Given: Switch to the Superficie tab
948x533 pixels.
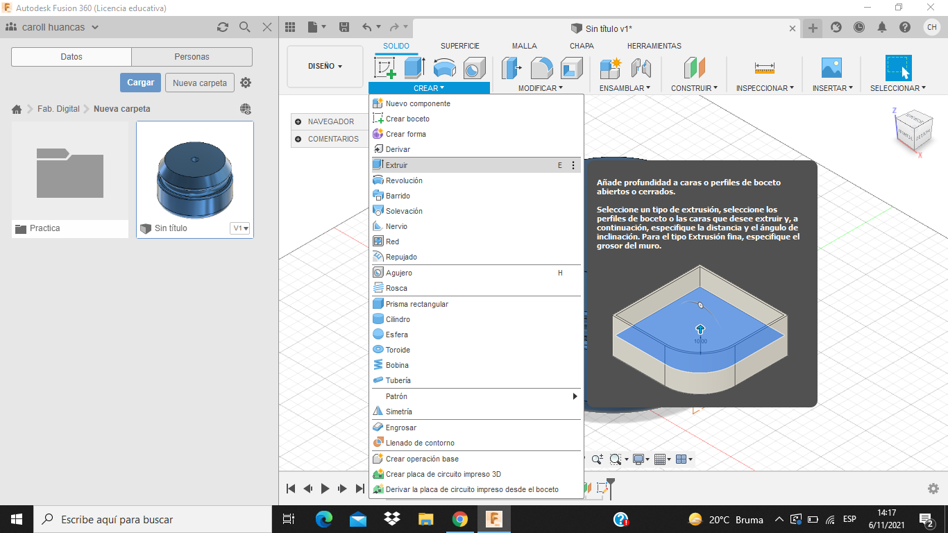Looking at the screenshot, I should pos(460,46).
